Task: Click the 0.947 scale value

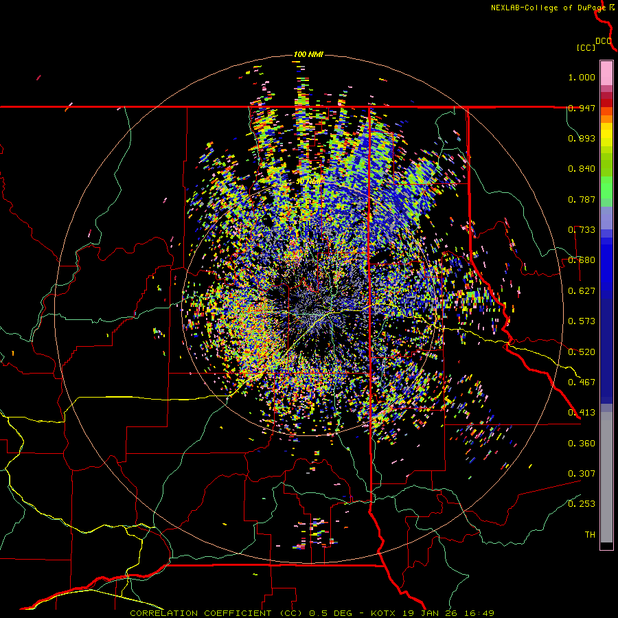Action: (x=582, y=108)
